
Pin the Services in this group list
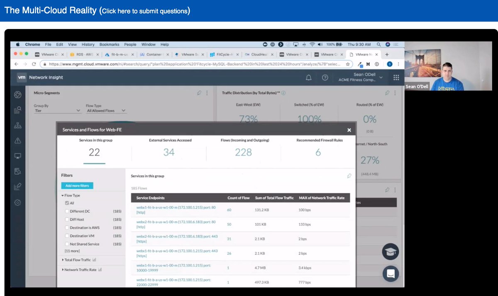click(x=349, y=176)
